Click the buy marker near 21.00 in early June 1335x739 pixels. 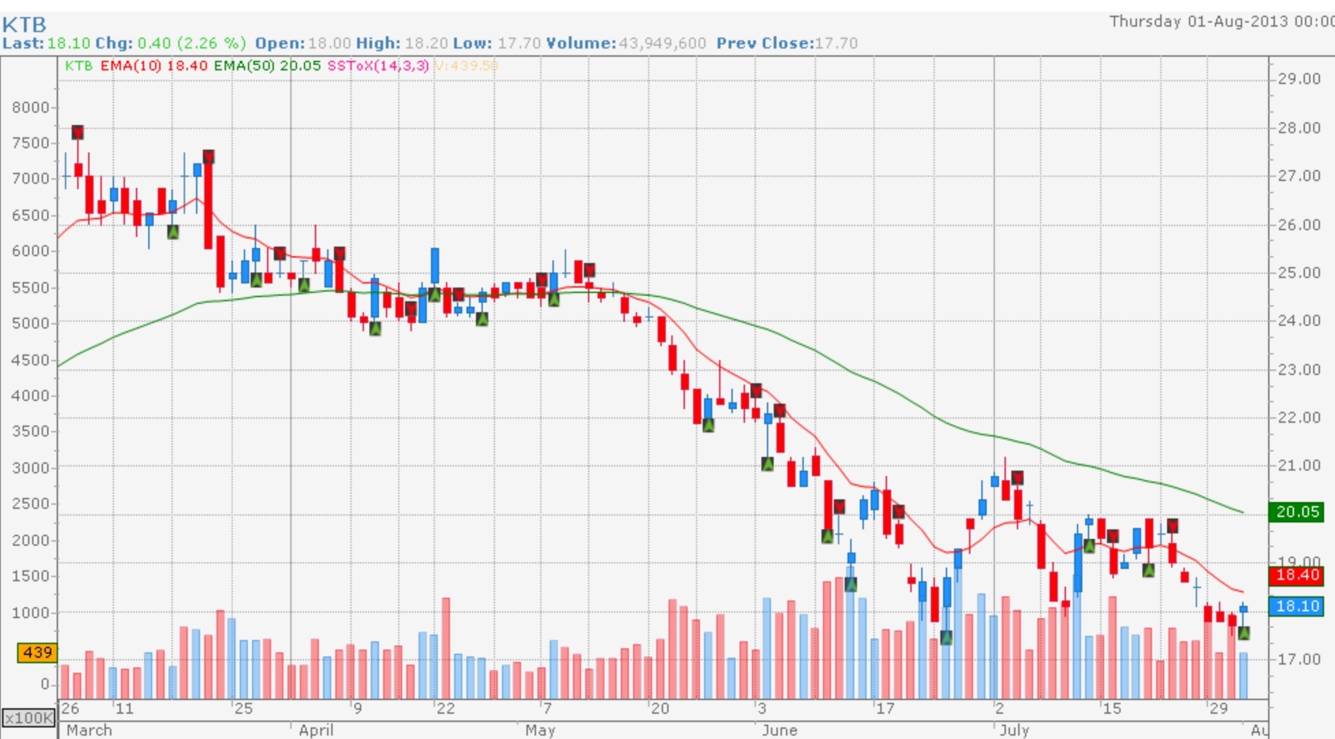point(768,464)
